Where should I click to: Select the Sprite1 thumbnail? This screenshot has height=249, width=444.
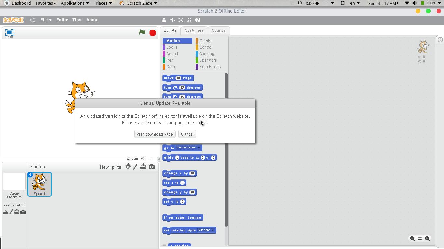tap(40, 184)
